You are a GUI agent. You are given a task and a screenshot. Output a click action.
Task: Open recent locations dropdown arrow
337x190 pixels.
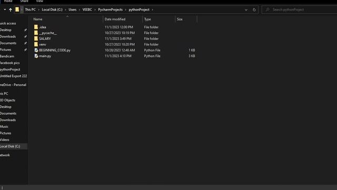point(5,9)
